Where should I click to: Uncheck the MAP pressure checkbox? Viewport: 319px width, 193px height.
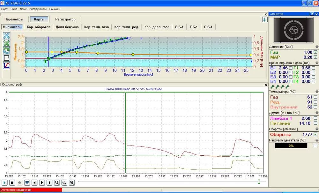(315, 57)
